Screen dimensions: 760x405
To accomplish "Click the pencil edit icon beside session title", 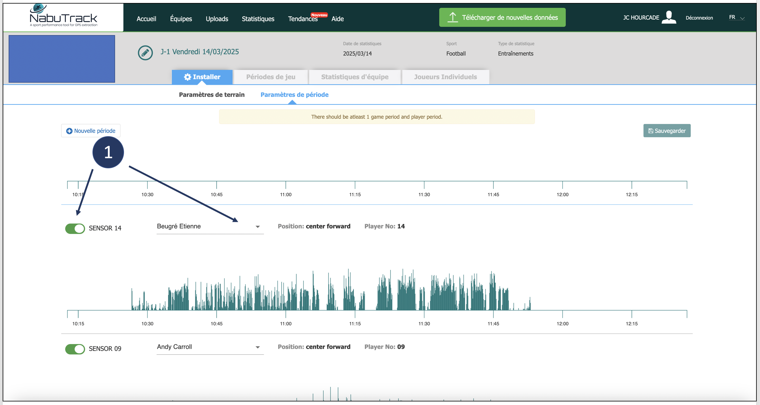I will coord(145,53).
